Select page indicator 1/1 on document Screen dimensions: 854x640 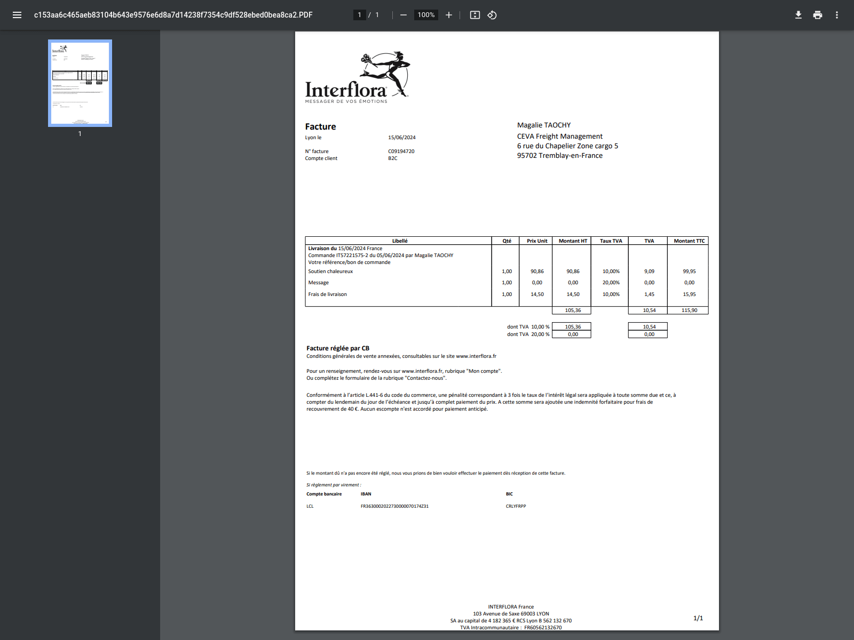tap(698, 618)
